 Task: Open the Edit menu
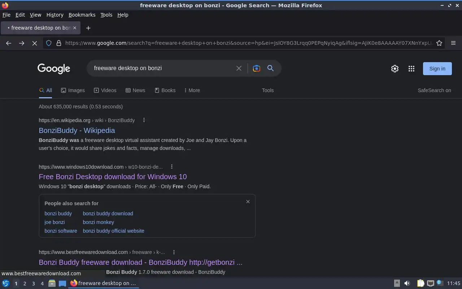click(x=20, y=15)
